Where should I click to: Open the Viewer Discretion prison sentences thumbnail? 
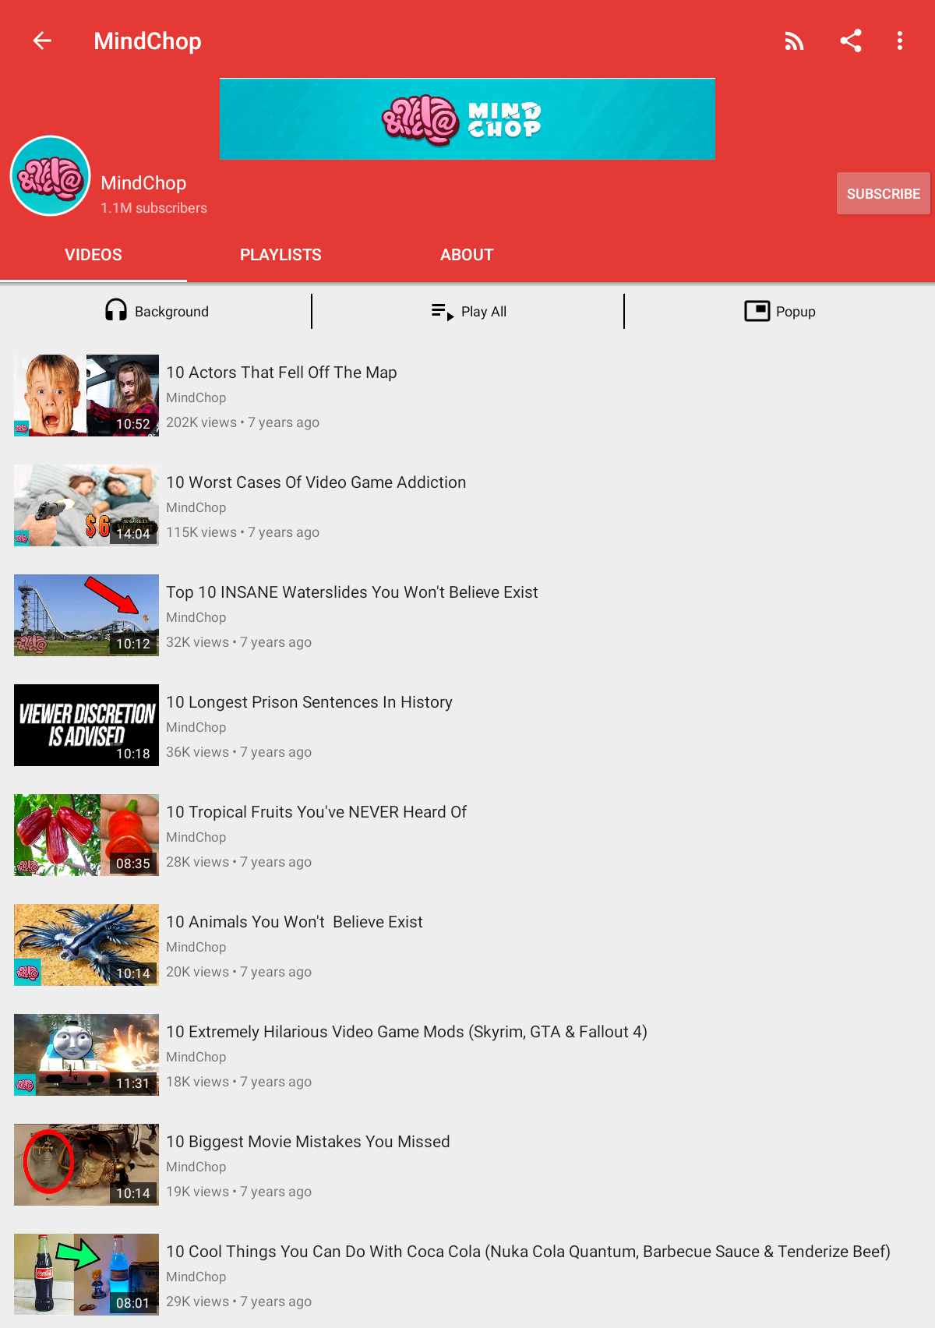coord(86,725)
